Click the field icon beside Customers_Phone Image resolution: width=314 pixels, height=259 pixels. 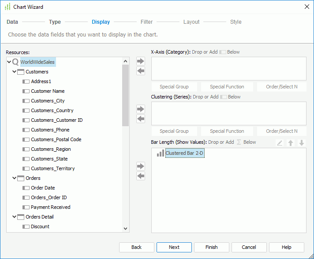pos(26,130)
